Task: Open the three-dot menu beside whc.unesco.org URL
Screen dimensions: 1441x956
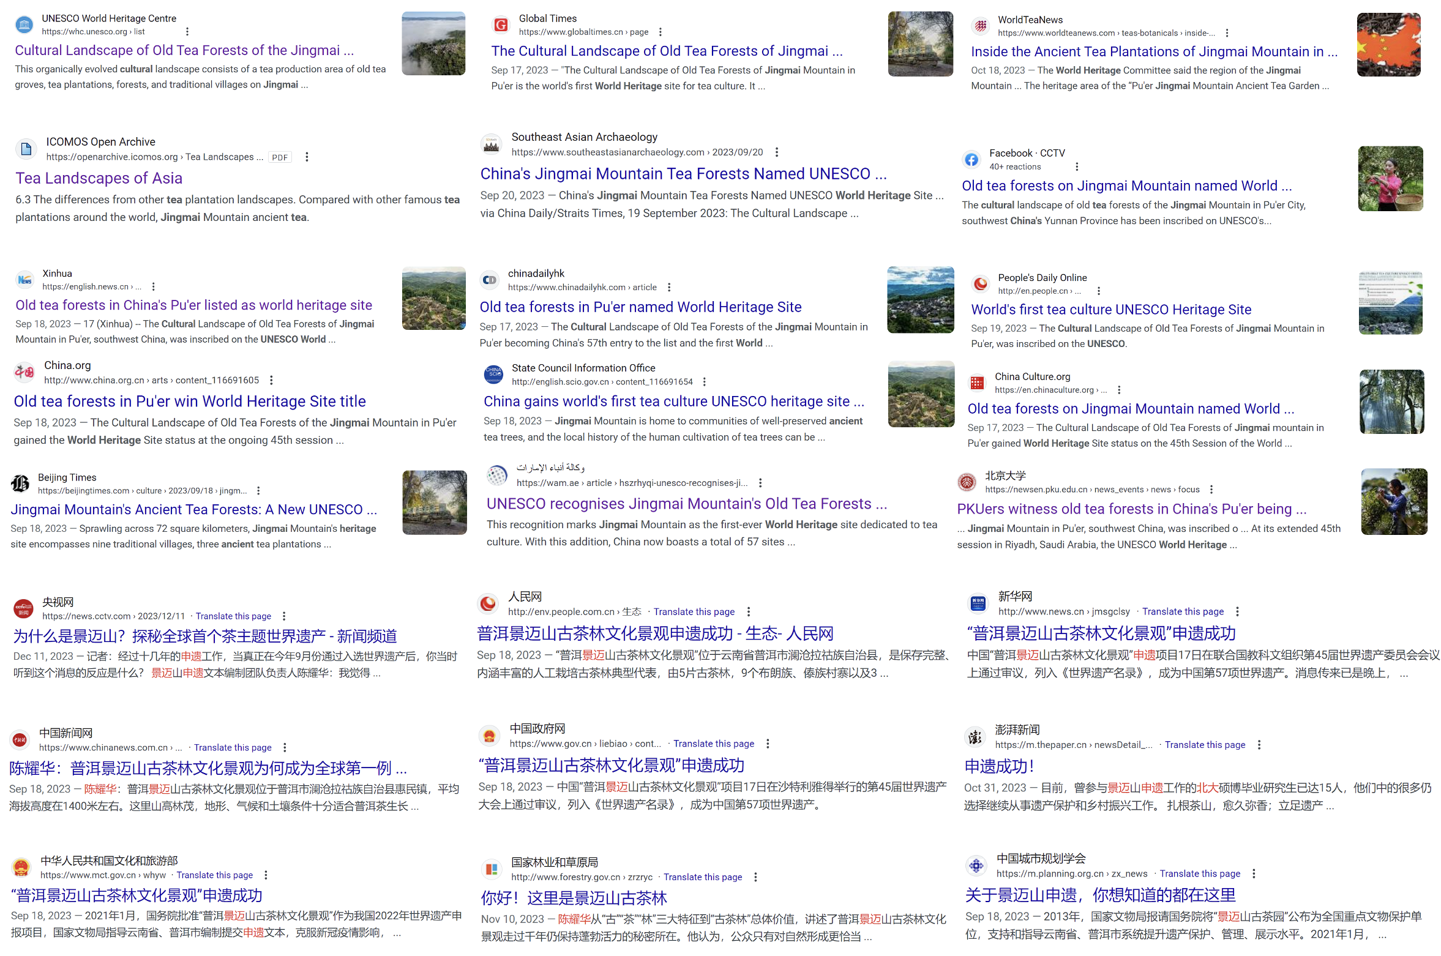Action: coord(187,32)
